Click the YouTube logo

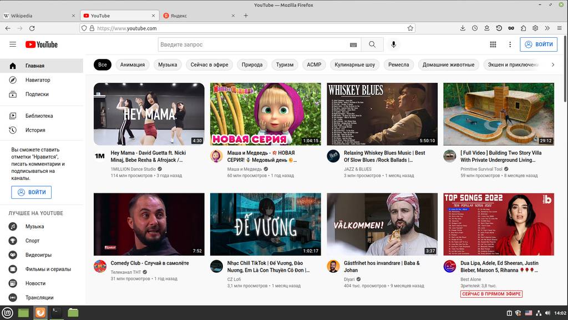41,44
